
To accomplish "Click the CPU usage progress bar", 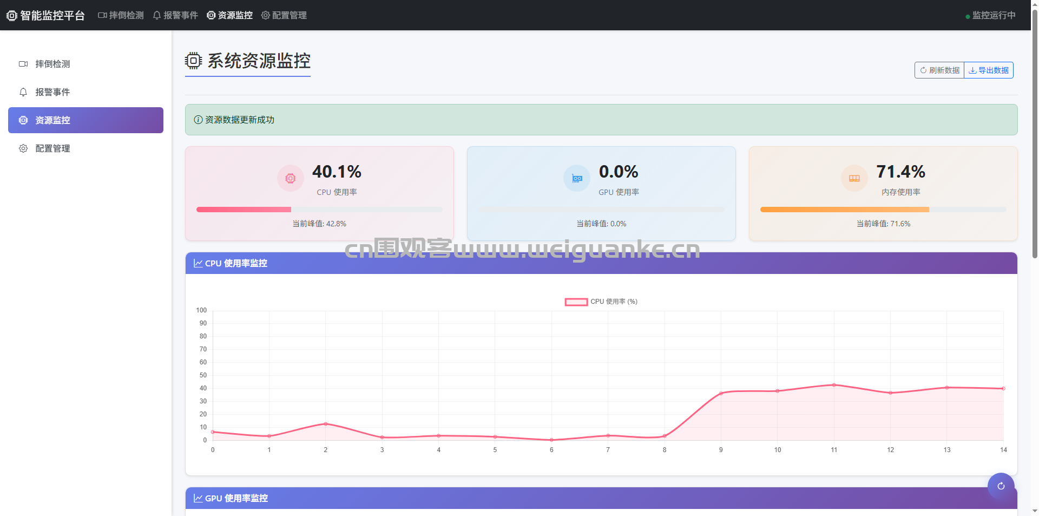I will tap(319, 210).
